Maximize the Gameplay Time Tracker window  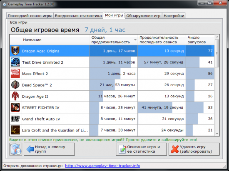(210, 3)
